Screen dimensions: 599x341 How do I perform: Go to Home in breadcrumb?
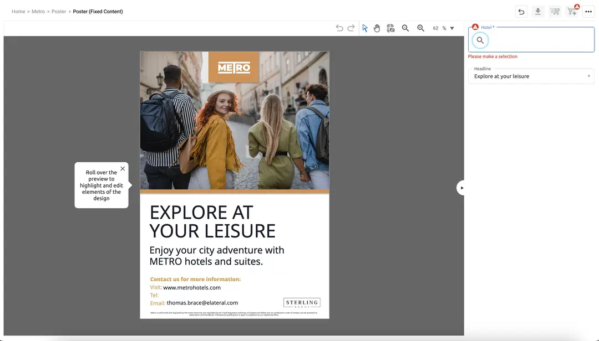18,12
